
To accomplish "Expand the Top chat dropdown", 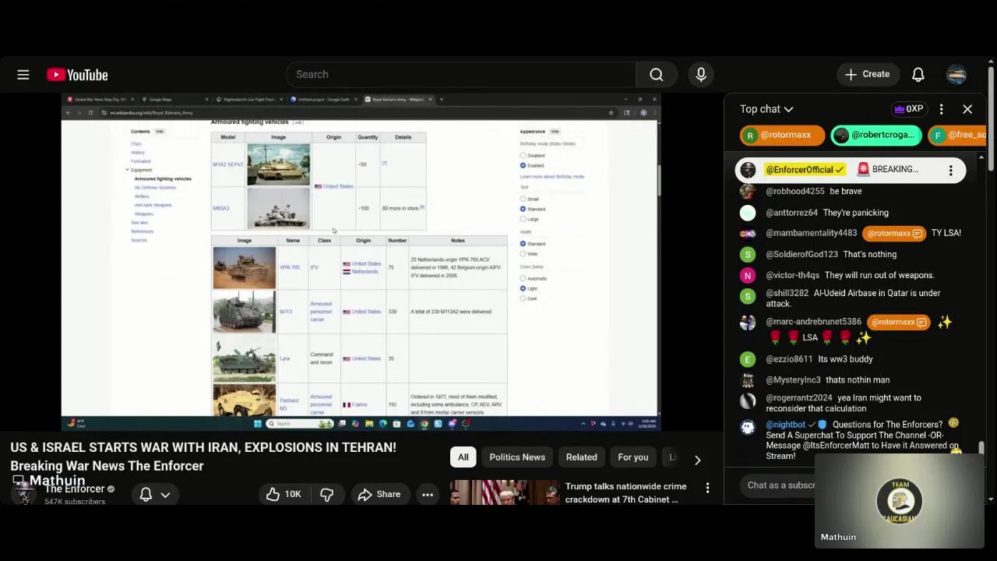I will coord(766,109).
